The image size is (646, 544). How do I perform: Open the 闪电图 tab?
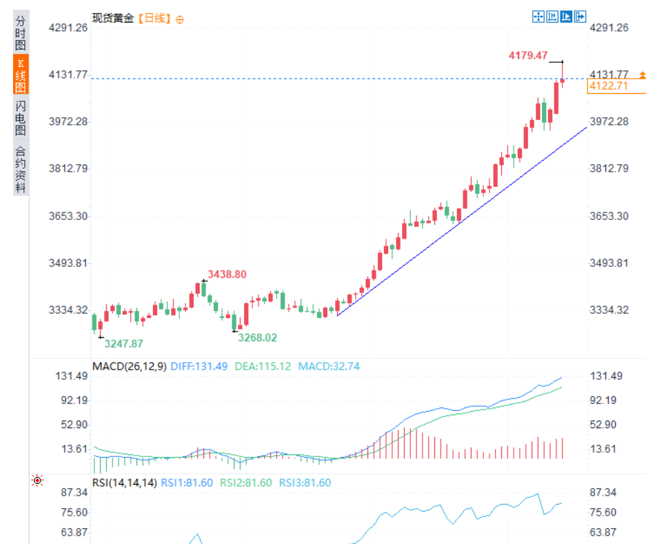coord(21,118)
